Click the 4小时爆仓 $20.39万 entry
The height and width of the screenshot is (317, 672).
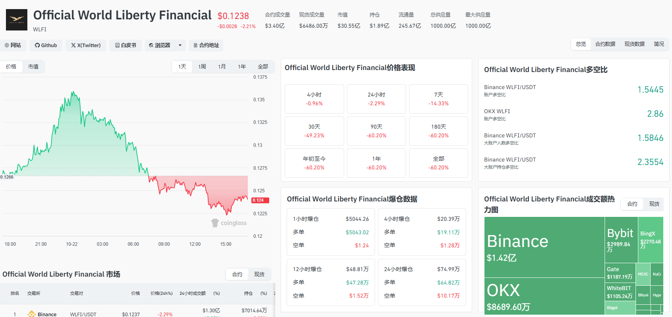pos(422,219)
